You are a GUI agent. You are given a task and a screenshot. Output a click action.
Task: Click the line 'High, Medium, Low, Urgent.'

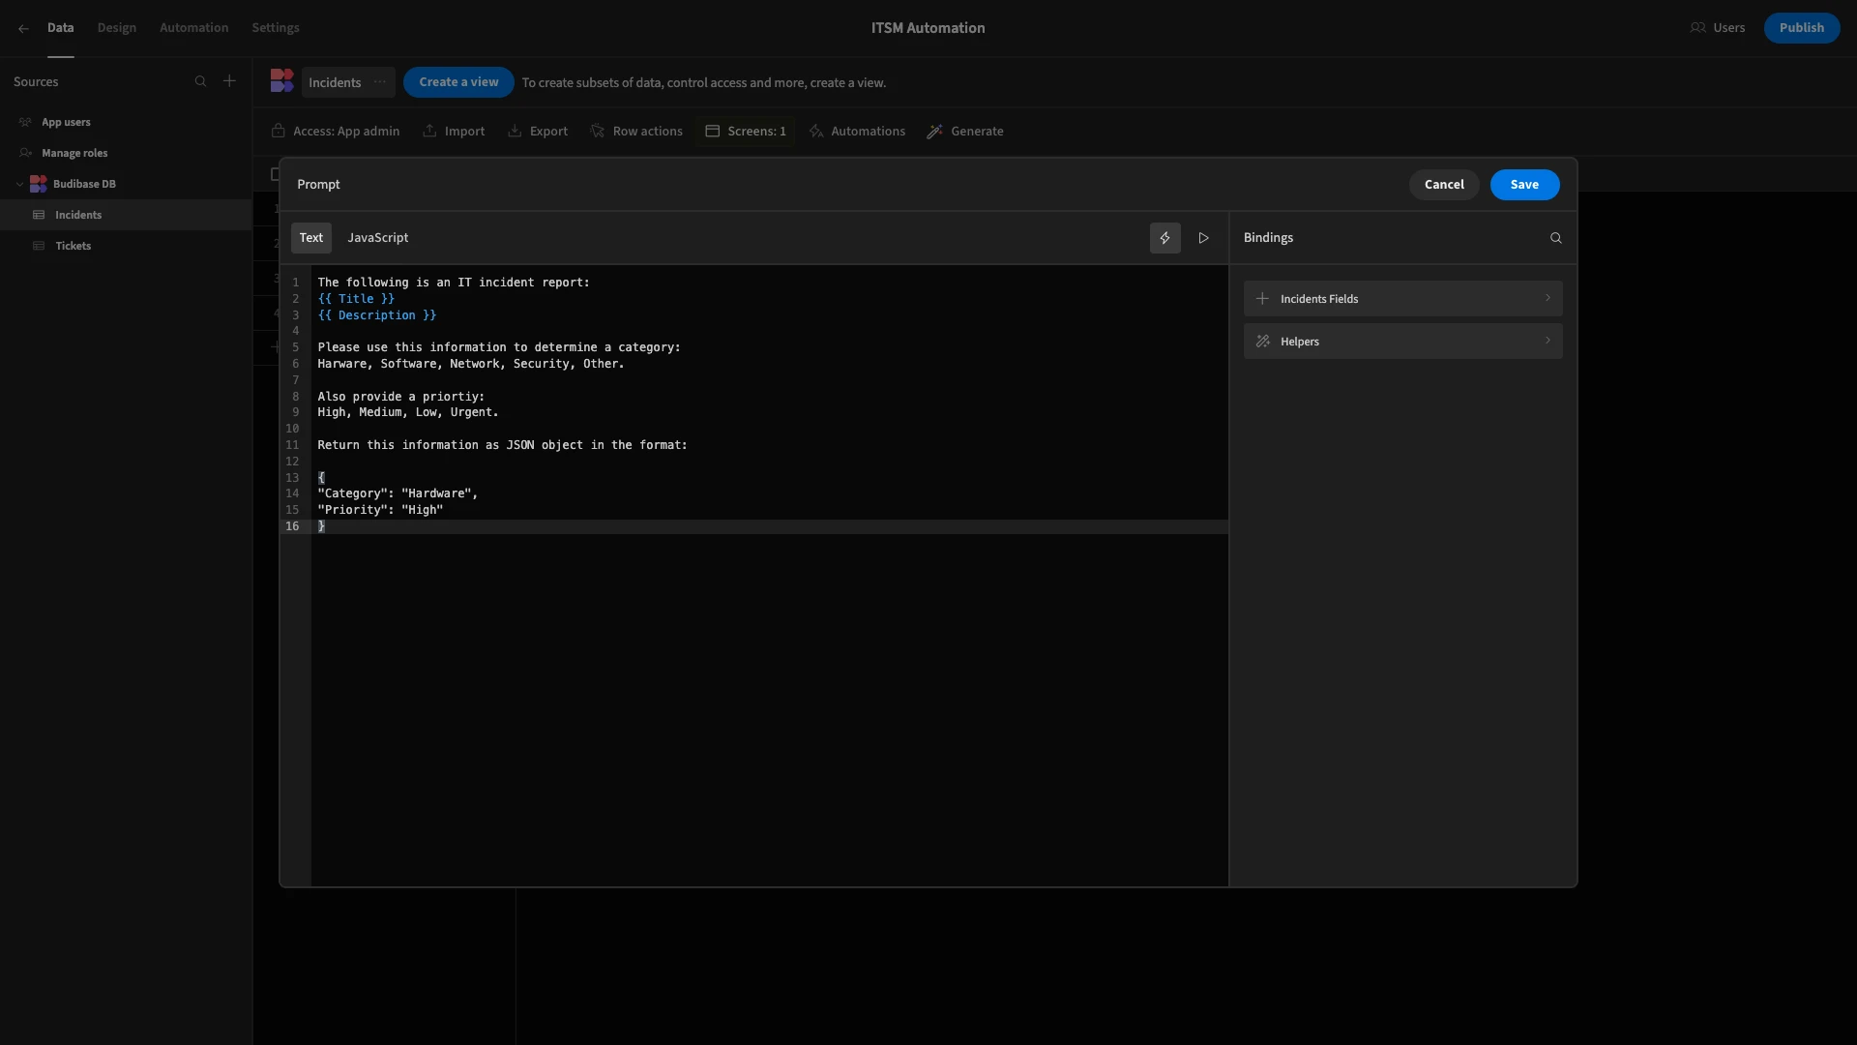coord(408,412)
